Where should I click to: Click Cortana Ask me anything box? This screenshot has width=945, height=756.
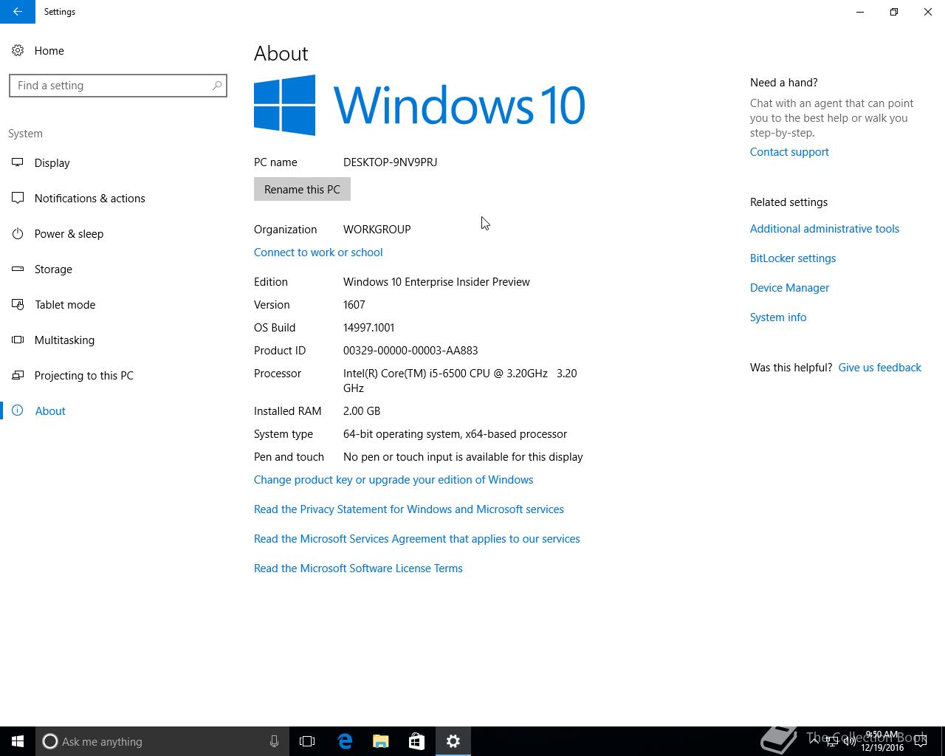click(x=161, y=741)
